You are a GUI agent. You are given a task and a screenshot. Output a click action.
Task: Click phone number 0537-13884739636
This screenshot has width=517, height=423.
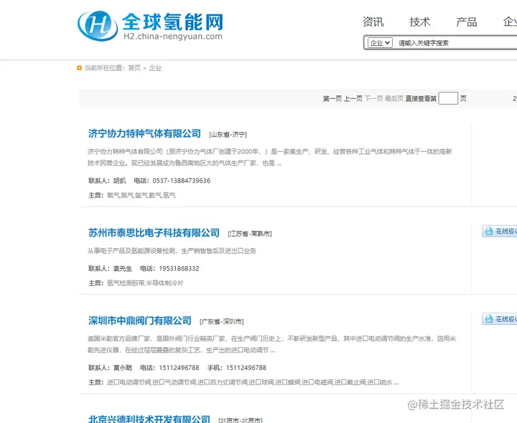182,181
